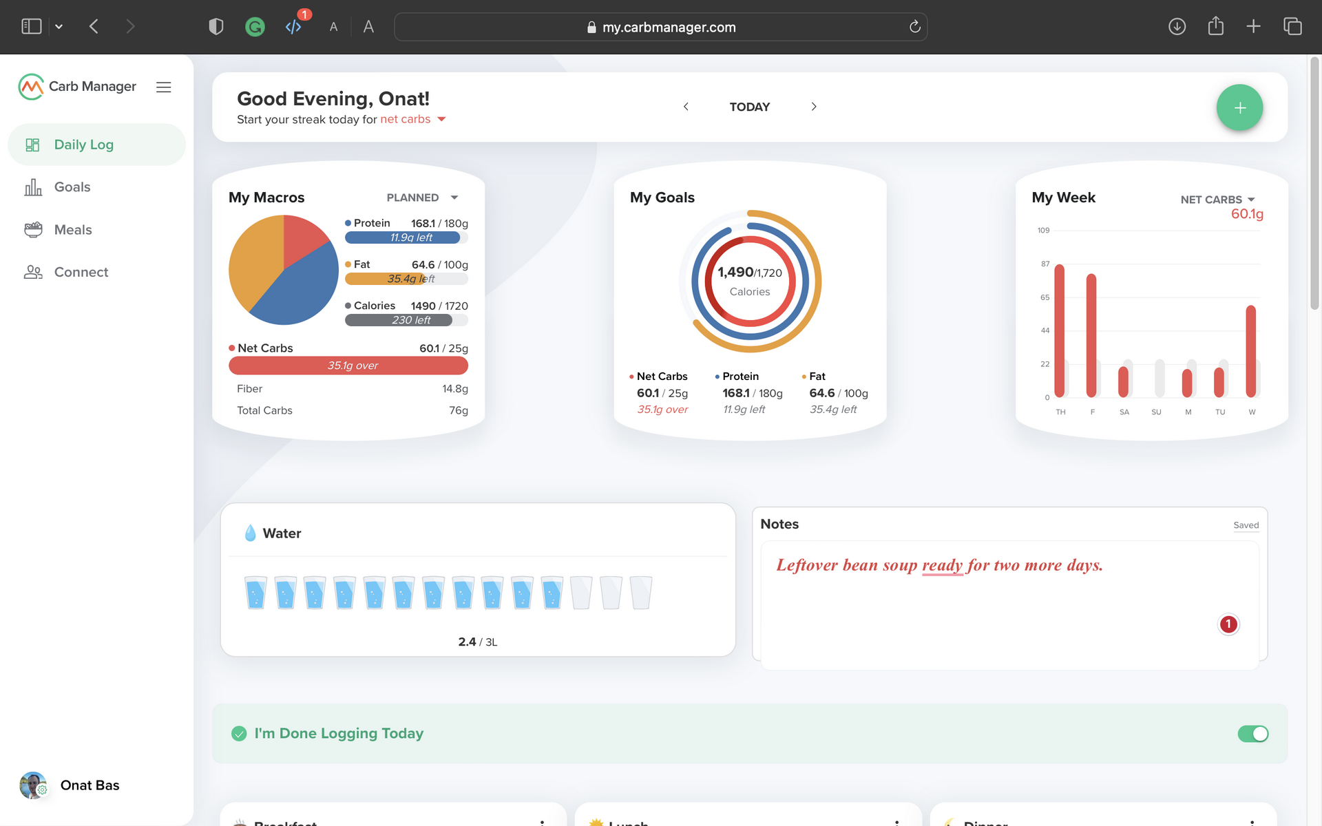Click the TODAY date label

(x=750, y=107)
